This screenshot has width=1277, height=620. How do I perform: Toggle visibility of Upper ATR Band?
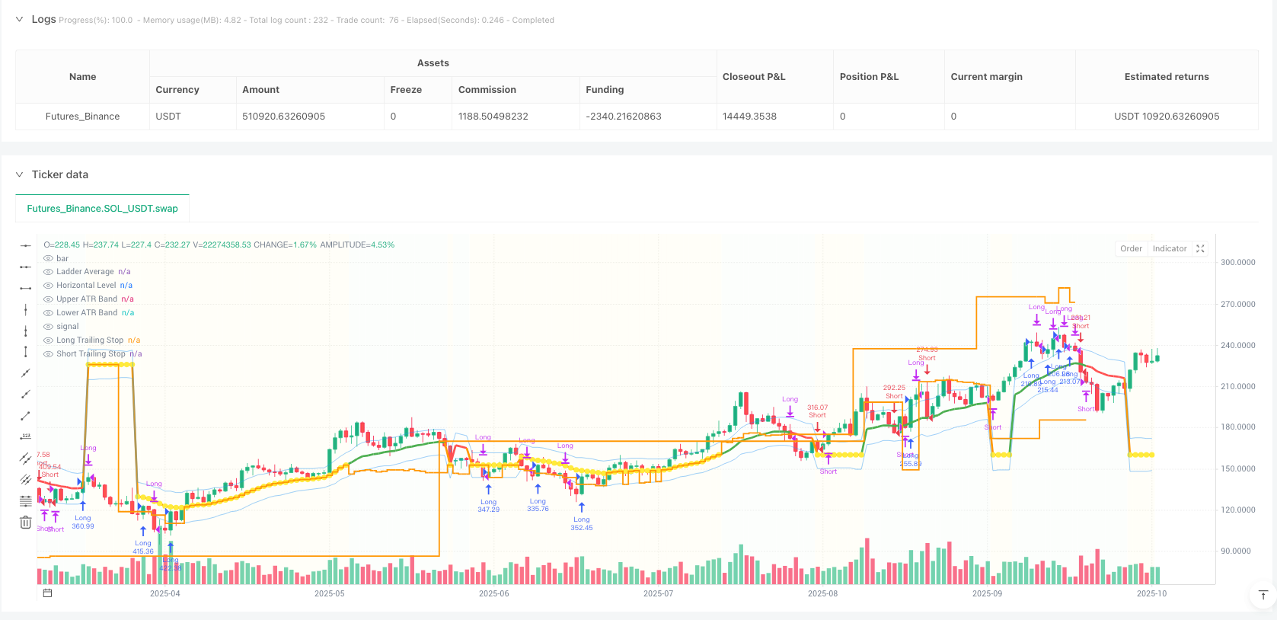pyautogui.click(x=49, y=299)
